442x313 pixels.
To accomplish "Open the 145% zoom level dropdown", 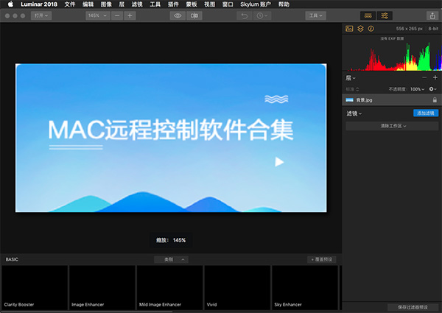I will pyautogui.click(x=96, y=15).
